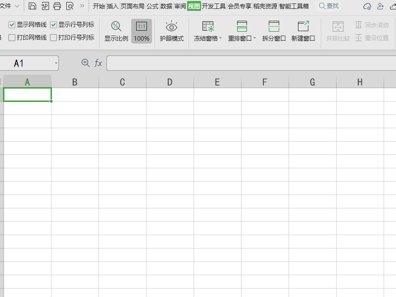The height and width of the screenshot is (297, 396).
Task: Open the 显示比例 zoom dialog
Action: coord(116,31)
